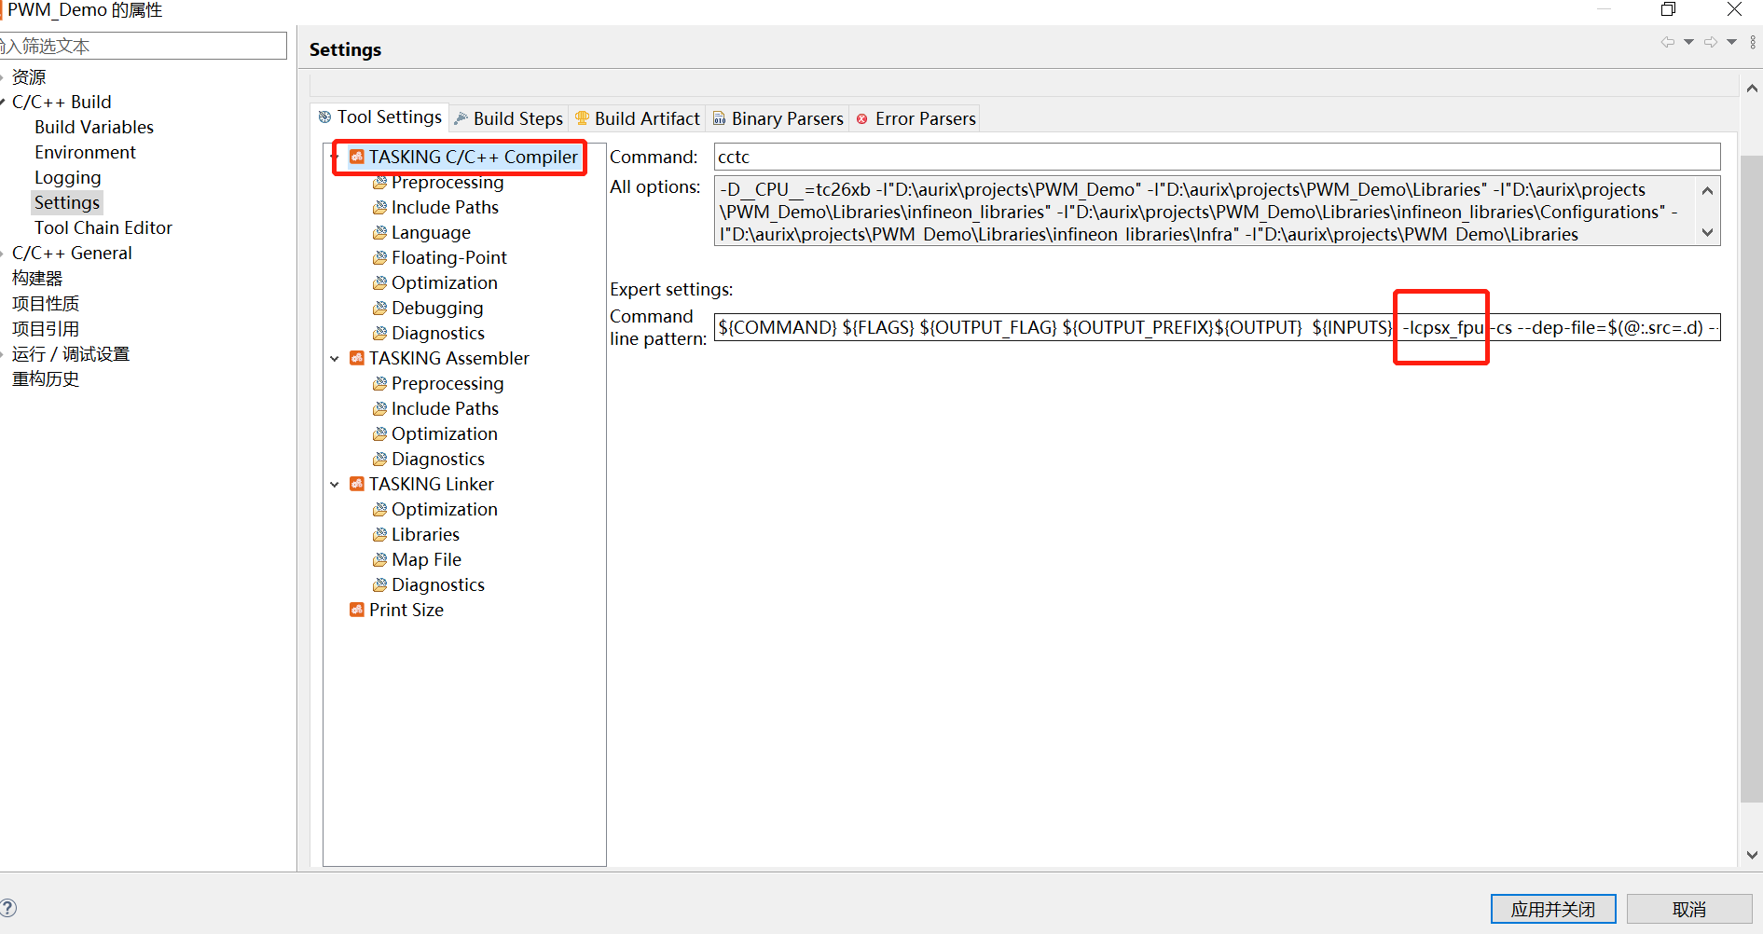Open the 项目引用 page

click(x=46, y=328)
